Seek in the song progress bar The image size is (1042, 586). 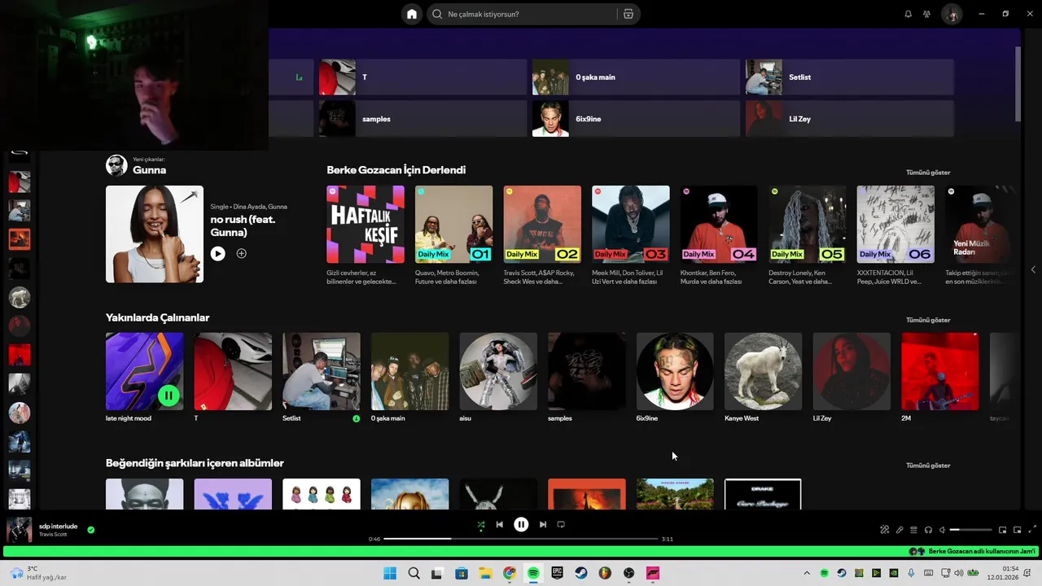[521, 539]
